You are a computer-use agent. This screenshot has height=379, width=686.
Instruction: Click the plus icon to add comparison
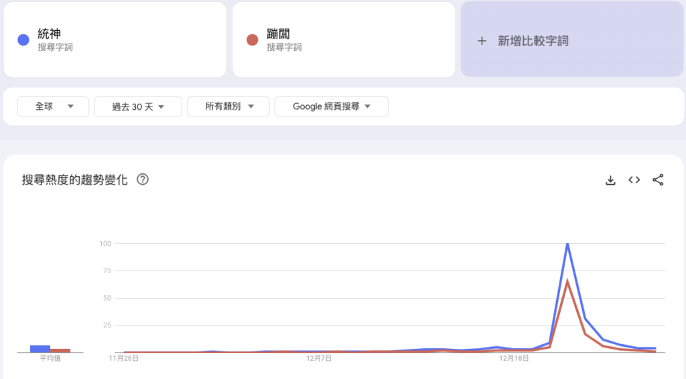(482, 41)
